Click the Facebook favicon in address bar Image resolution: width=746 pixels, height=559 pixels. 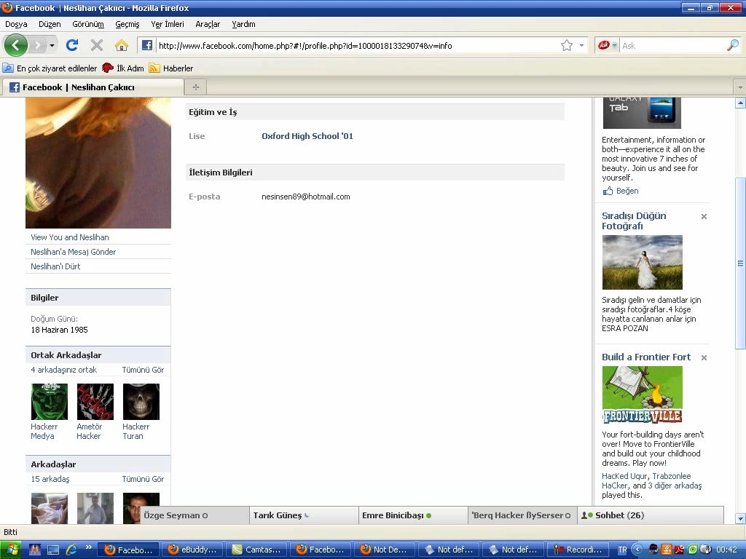[x=147, y=45]
